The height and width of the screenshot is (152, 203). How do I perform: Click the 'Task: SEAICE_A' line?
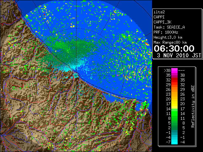tap(169, 27)
